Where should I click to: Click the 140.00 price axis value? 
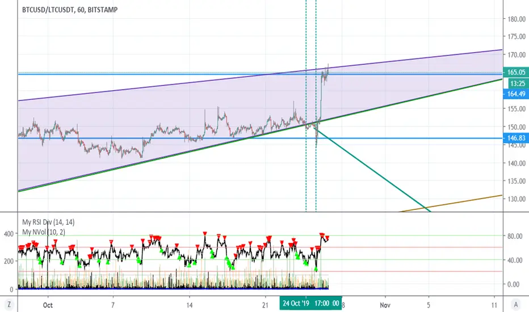coord(517,163)
